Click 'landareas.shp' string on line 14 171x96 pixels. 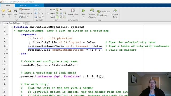48,77
